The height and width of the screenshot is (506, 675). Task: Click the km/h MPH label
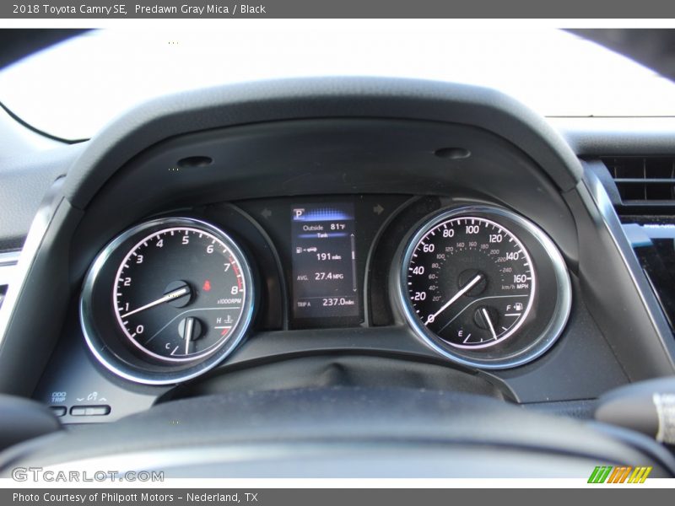pos(515,286)
